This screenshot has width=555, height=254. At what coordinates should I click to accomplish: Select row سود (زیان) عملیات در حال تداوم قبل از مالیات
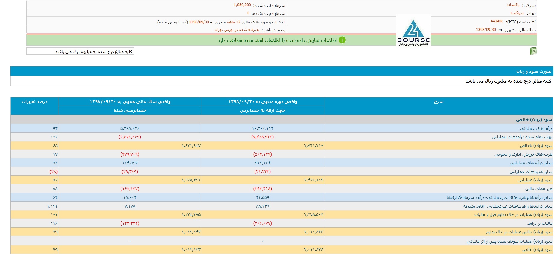(513, 215)
